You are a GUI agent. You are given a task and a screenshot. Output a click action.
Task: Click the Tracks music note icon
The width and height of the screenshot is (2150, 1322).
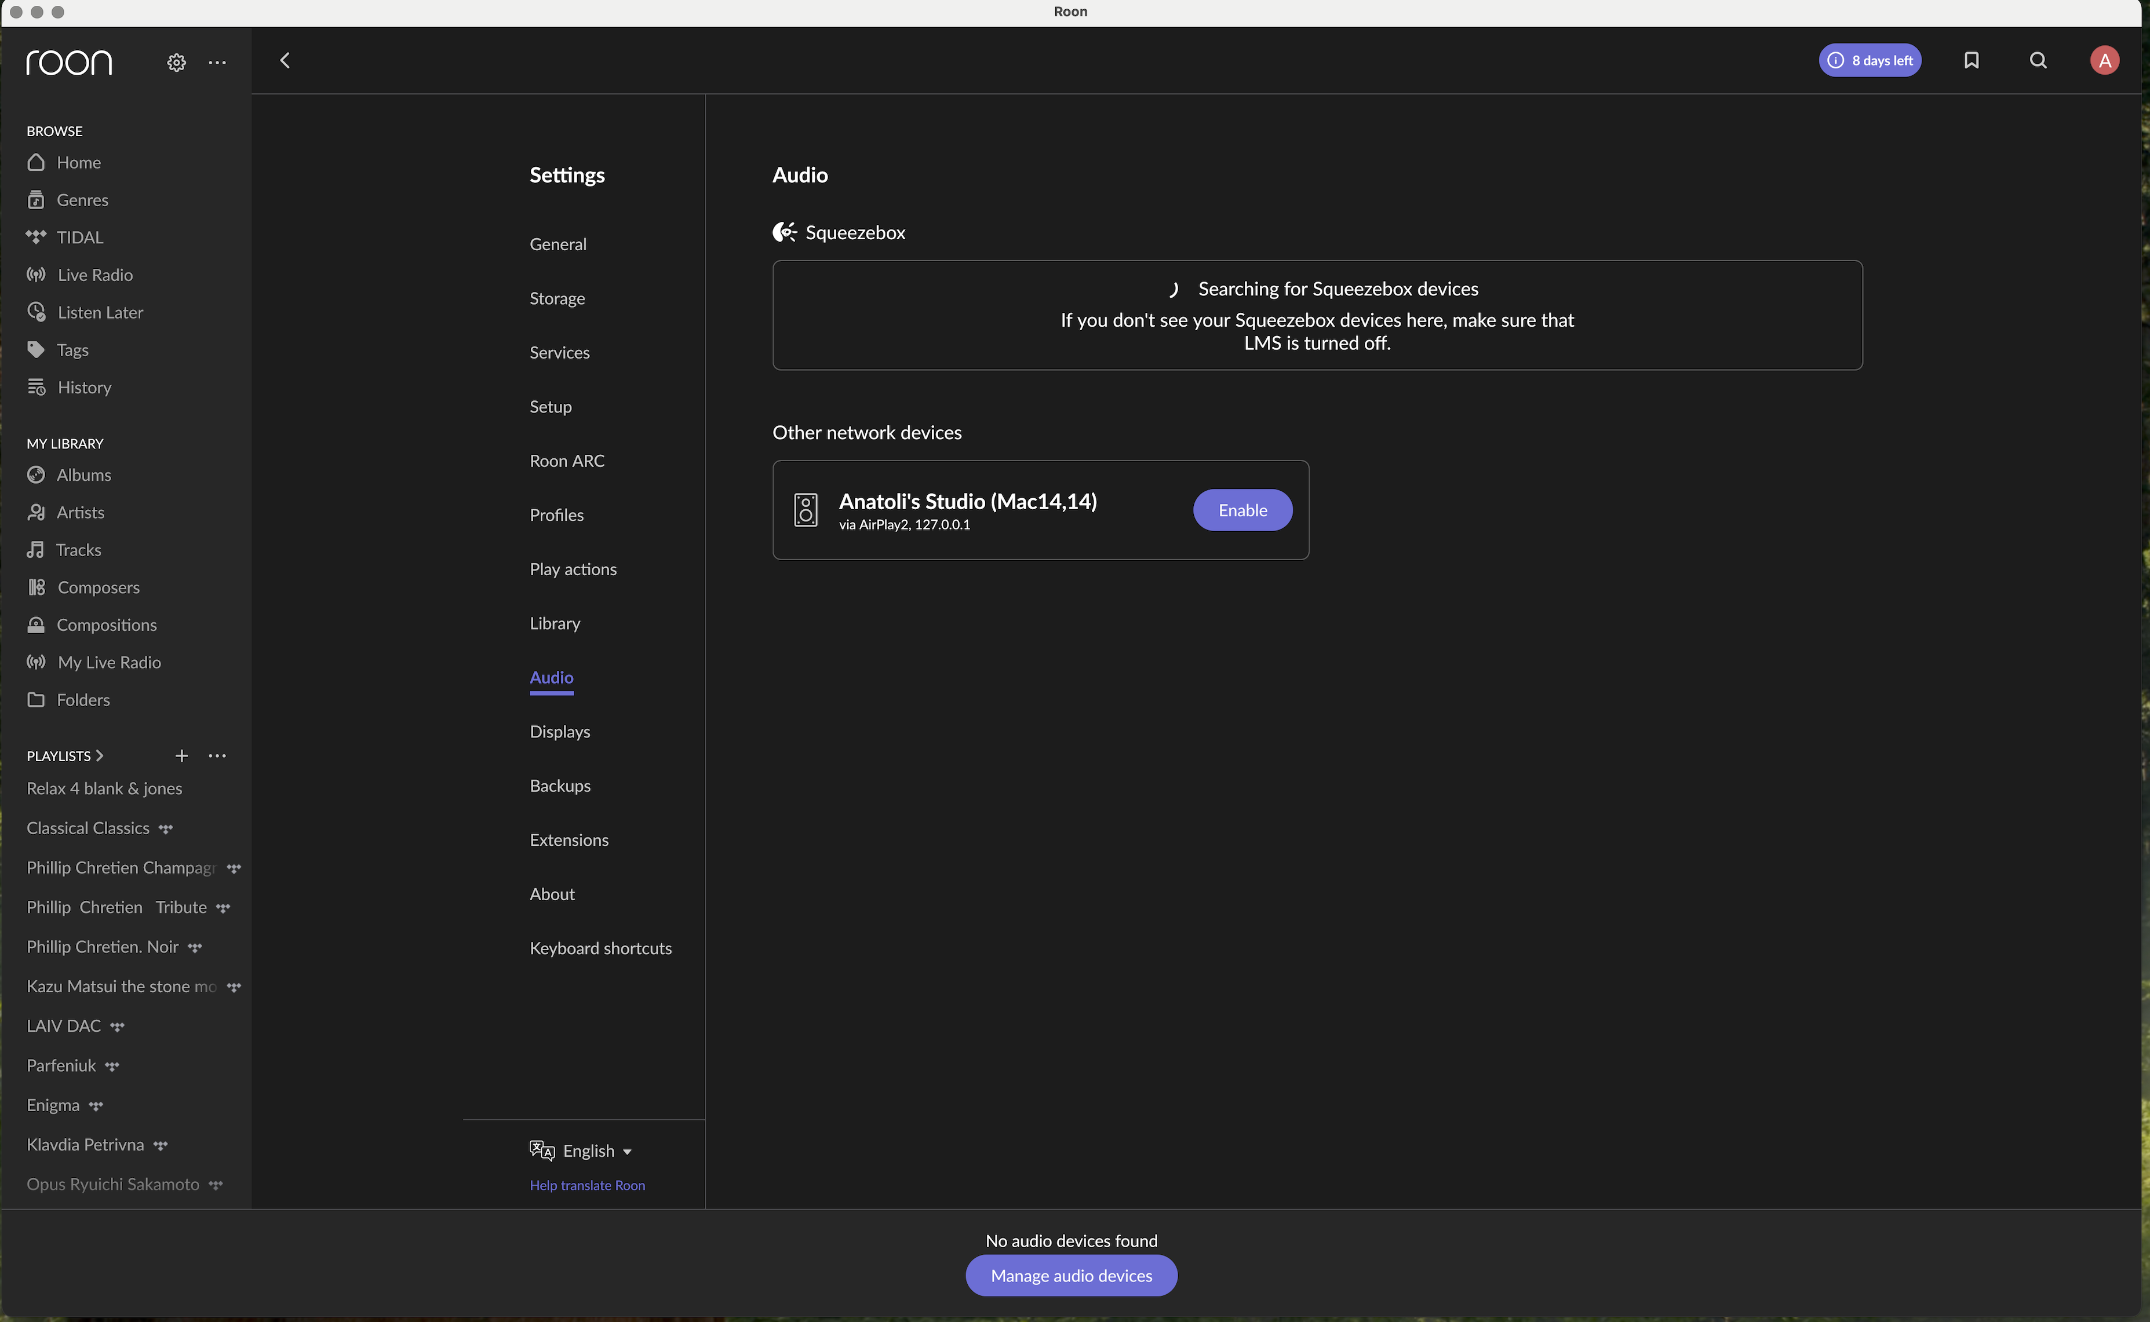35,550
